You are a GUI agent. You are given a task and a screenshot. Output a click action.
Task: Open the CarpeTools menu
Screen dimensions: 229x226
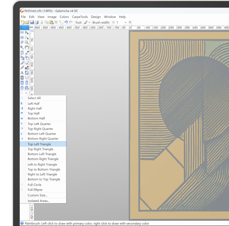(x=79, y=17)
